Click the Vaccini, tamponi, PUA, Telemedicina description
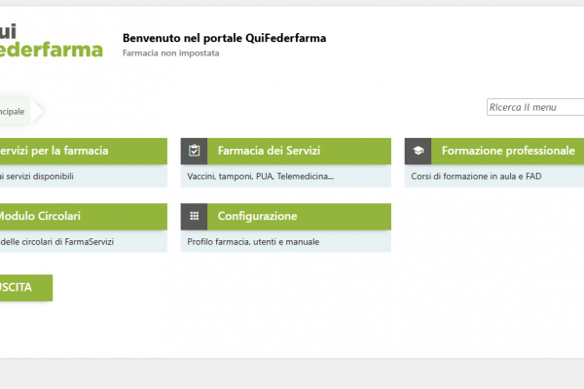This screenshot has width=584, height=389. coord(260,176)
